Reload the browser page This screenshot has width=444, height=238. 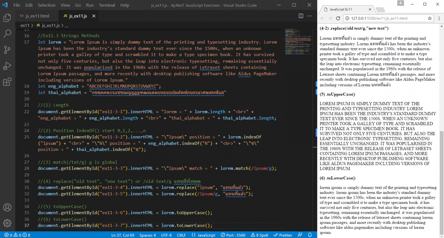coord(338,18)
